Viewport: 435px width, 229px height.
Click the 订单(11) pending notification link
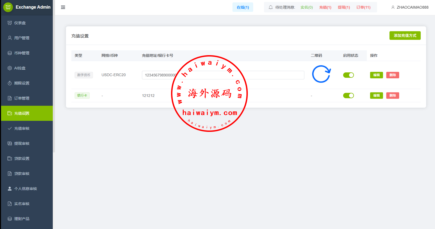pyautogui.click(x=363, y=7)
